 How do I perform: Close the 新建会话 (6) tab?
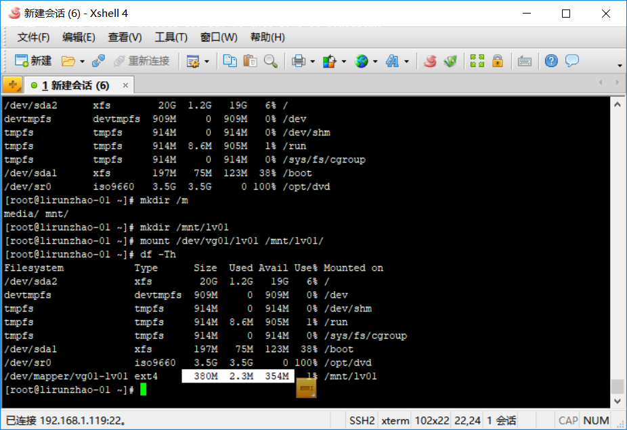pyautogui.click(x=125, y=85)
